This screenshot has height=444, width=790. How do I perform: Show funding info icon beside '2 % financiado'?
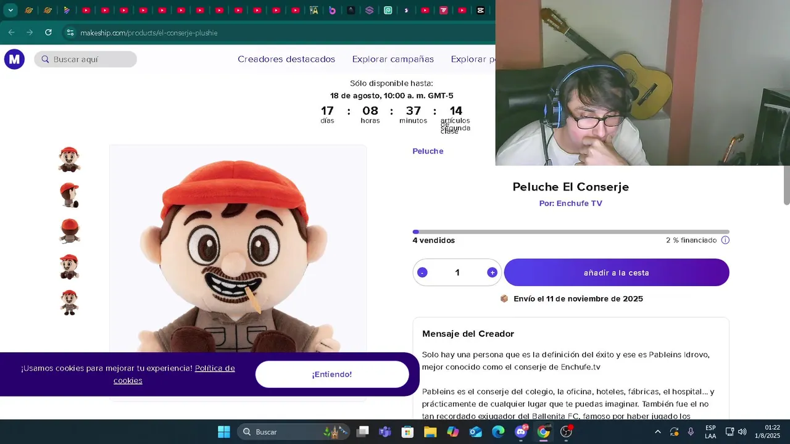pos(725,240)
